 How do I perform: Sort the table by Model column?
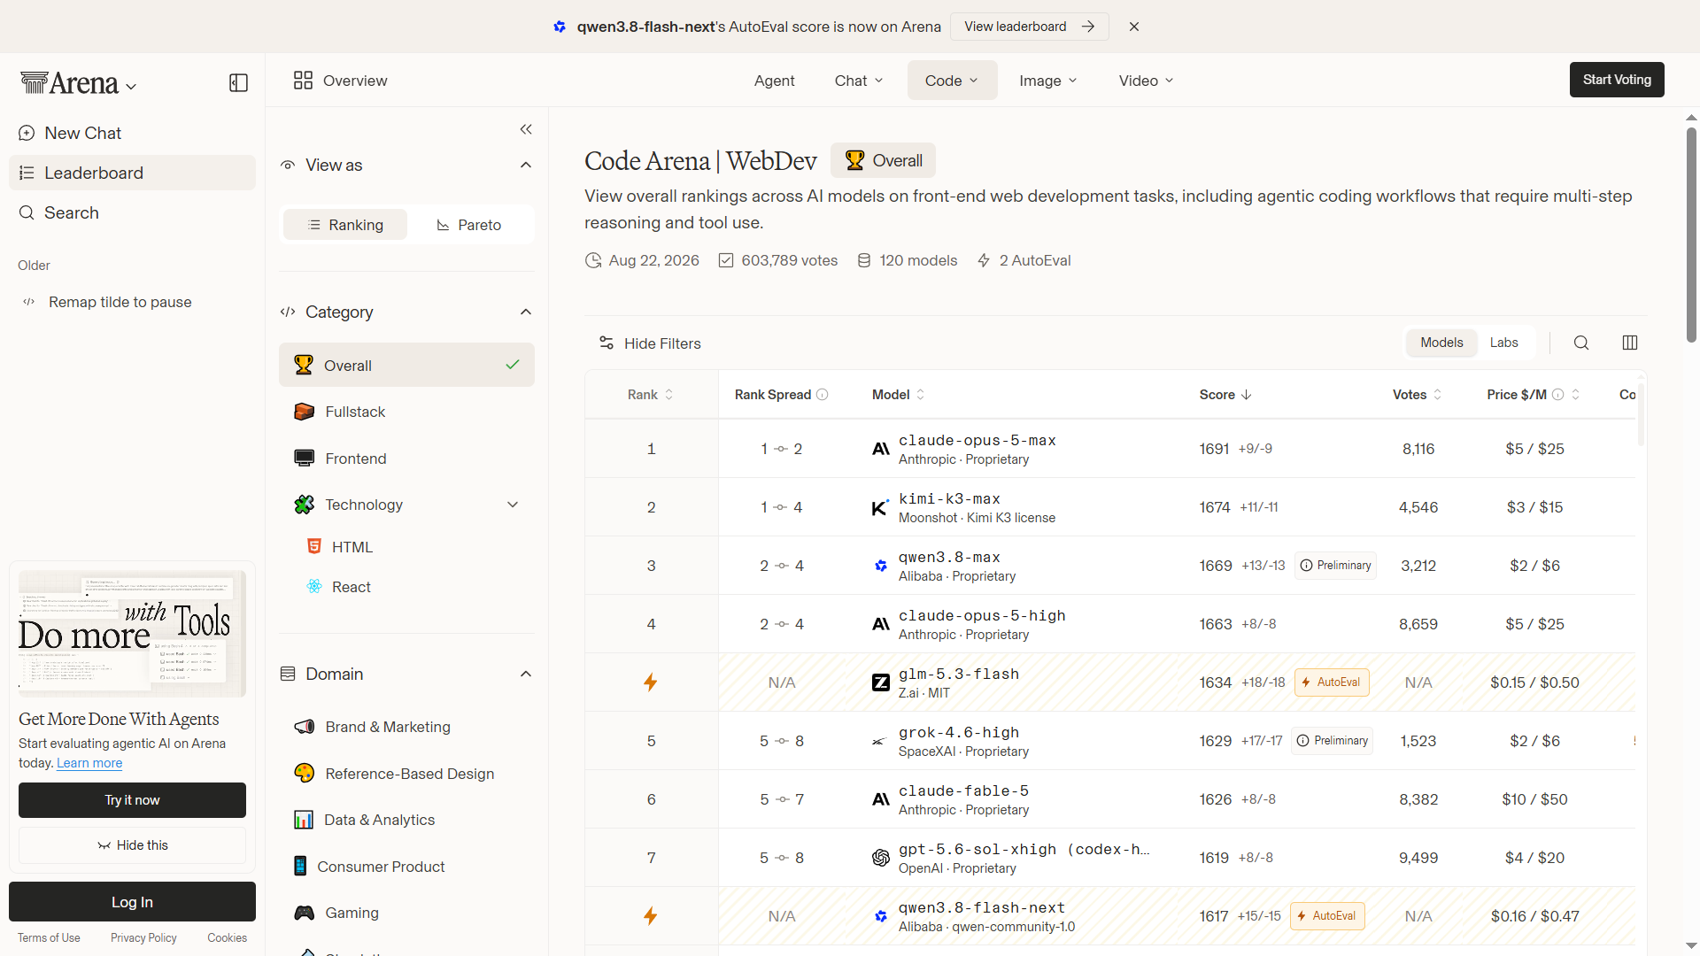[x=899, y=395]
